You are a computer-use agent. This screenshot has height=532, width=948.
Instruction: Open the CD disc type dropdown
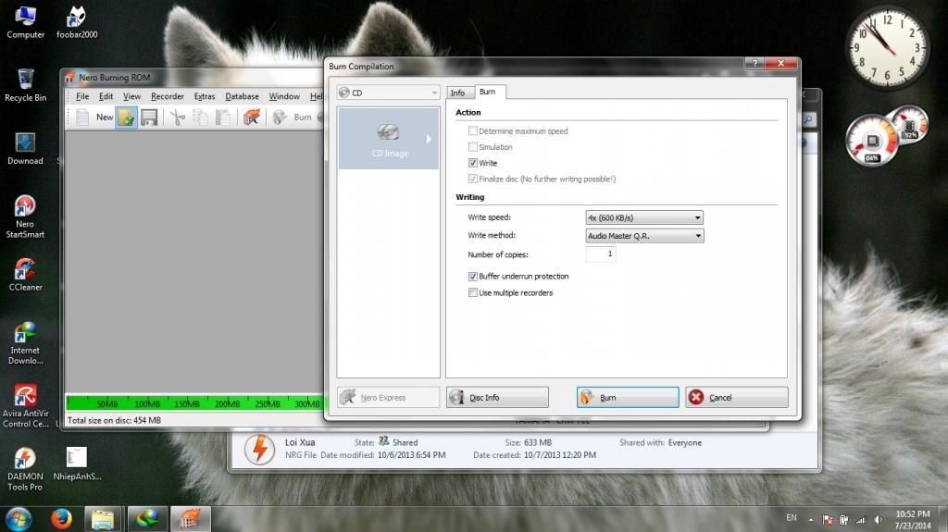[x=388, y=93]
